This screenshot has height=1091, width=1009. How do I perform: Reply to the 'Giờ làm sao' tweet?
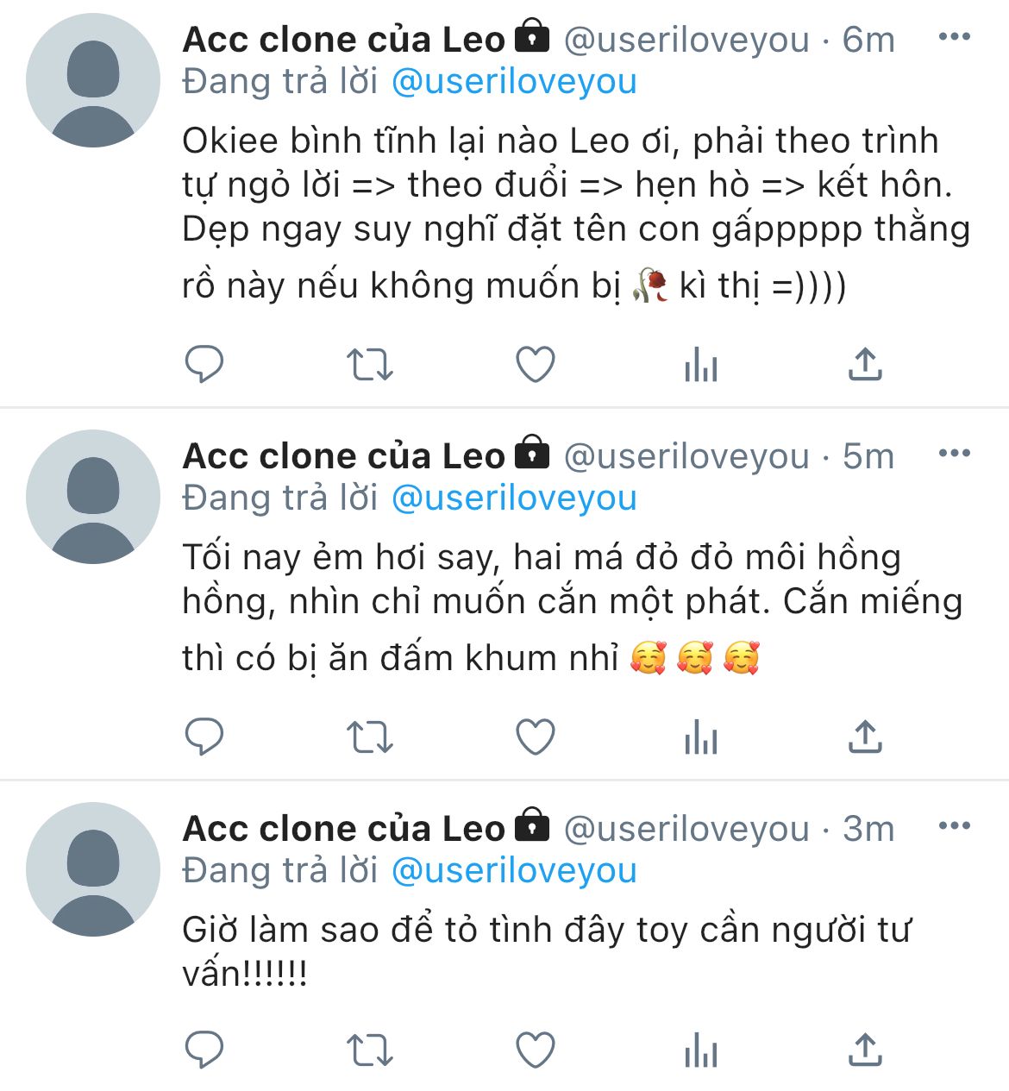point(204,1050)
